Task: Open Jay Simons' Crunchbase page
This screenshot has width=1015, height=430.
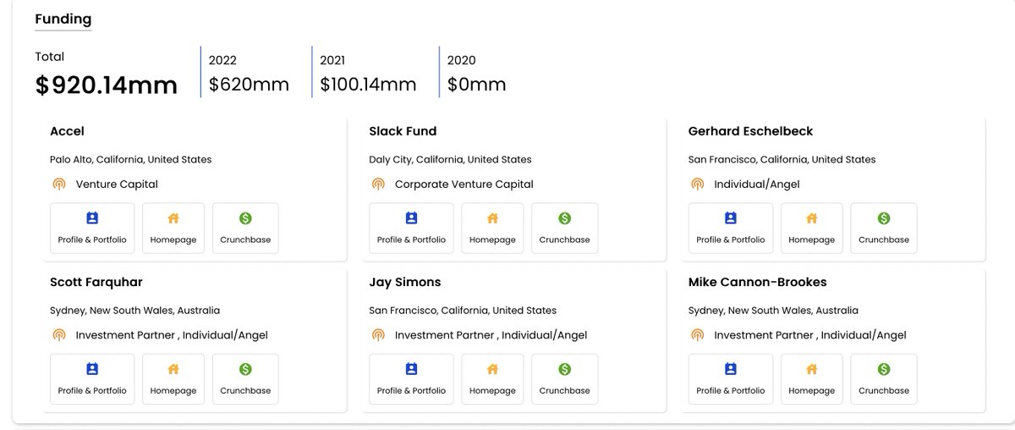Action: coord(564,378)
